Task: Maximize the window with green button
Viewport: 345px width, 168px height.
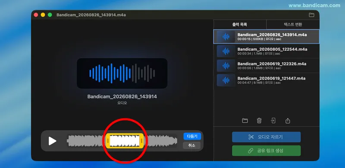Action: [x=50, y=15]
